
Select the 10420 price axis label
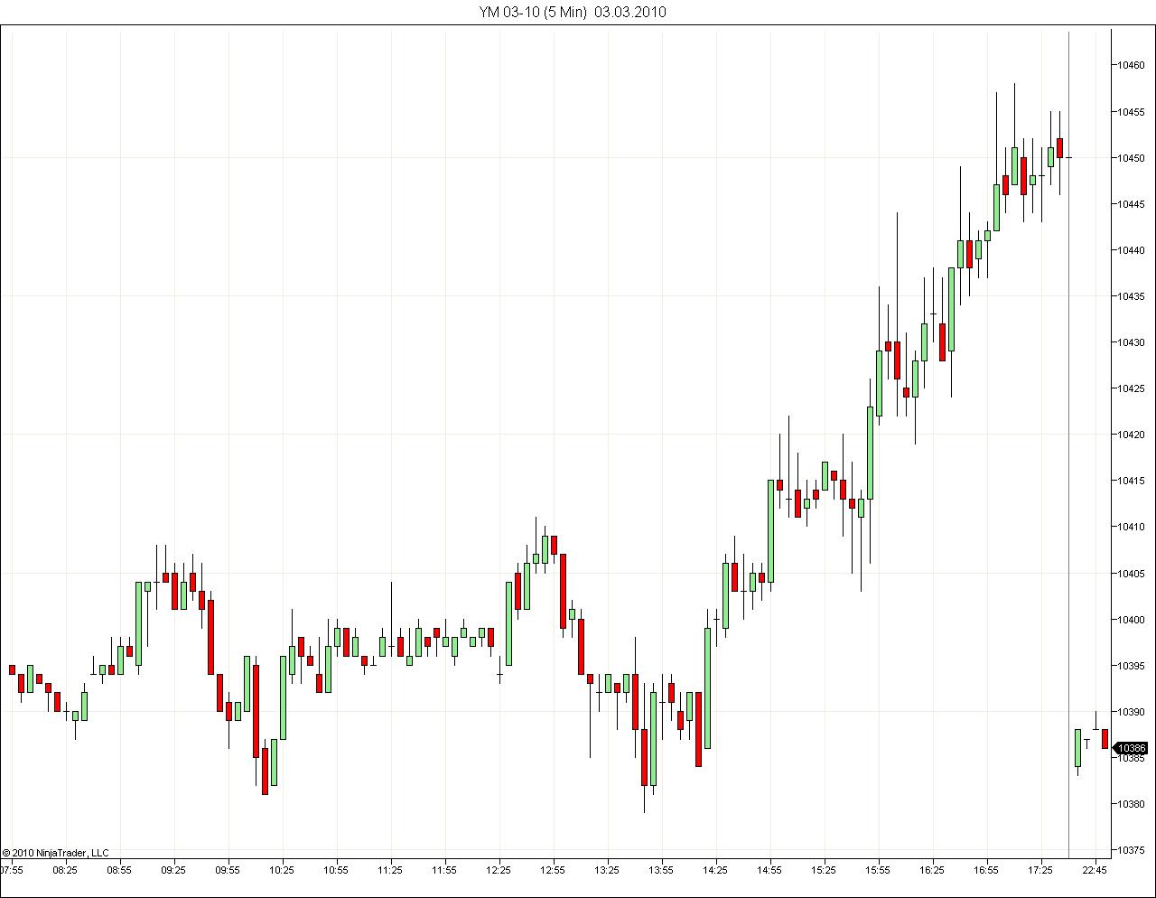(1132, 435)
